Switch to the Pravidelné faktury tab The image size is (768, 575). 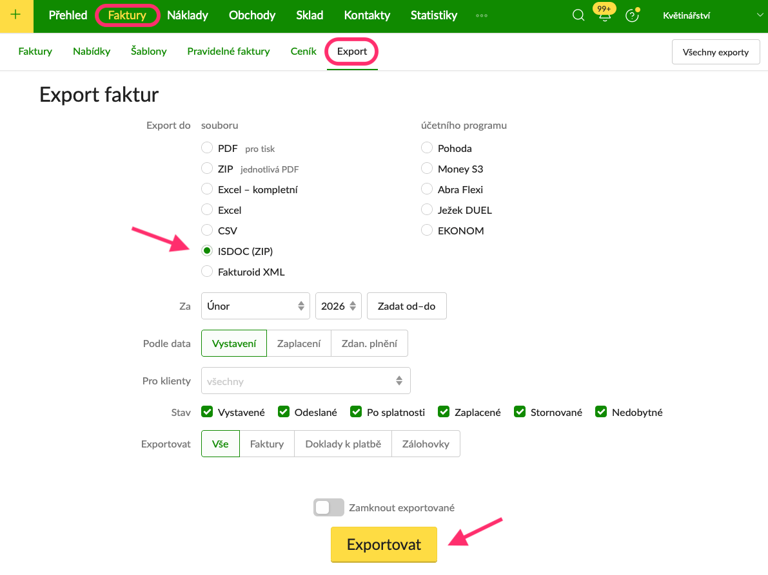[x=228, y=52]
